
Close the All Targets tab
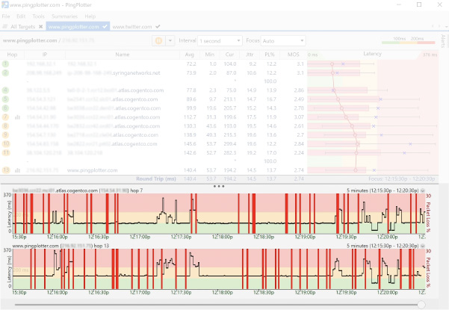tap(40, 27)
